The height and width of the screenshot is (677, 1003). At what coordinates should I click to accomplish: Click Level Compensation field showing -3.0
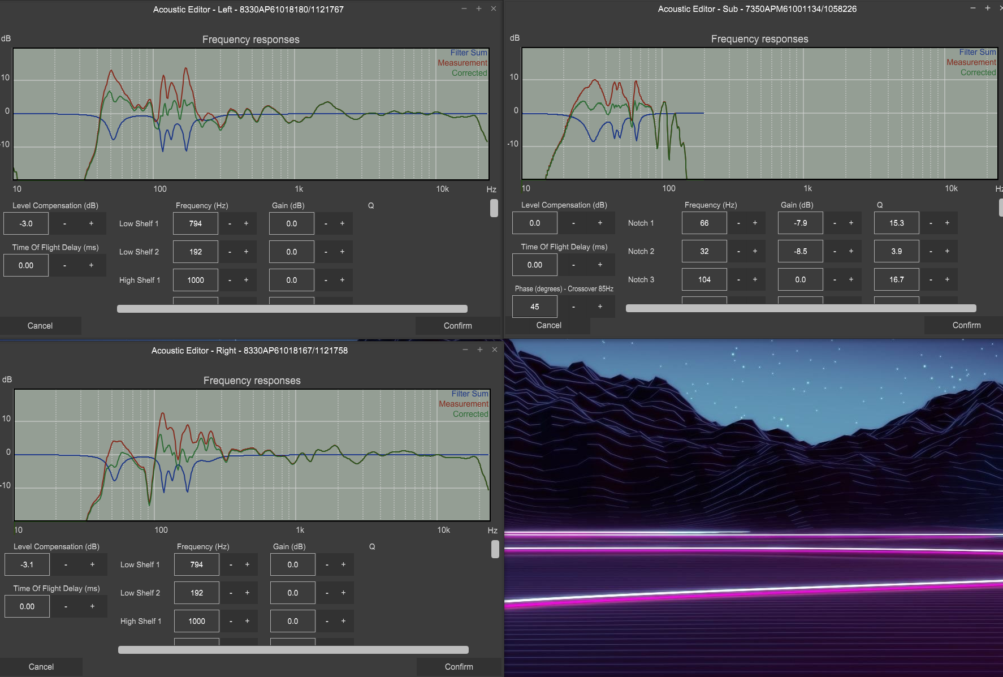click(x=26, y=223)
